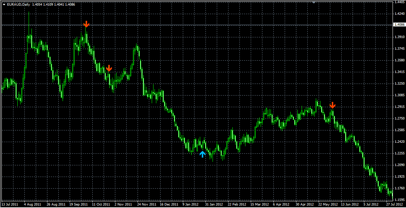
Task: Select the red down arrow near 22 May 2012
Action: 332,105
